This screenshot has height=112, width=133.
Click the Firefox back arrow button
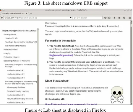click(x=2, y=18)
